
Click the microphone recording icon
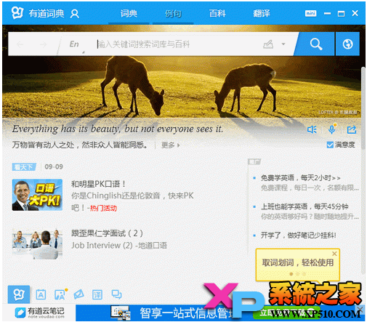331,129
